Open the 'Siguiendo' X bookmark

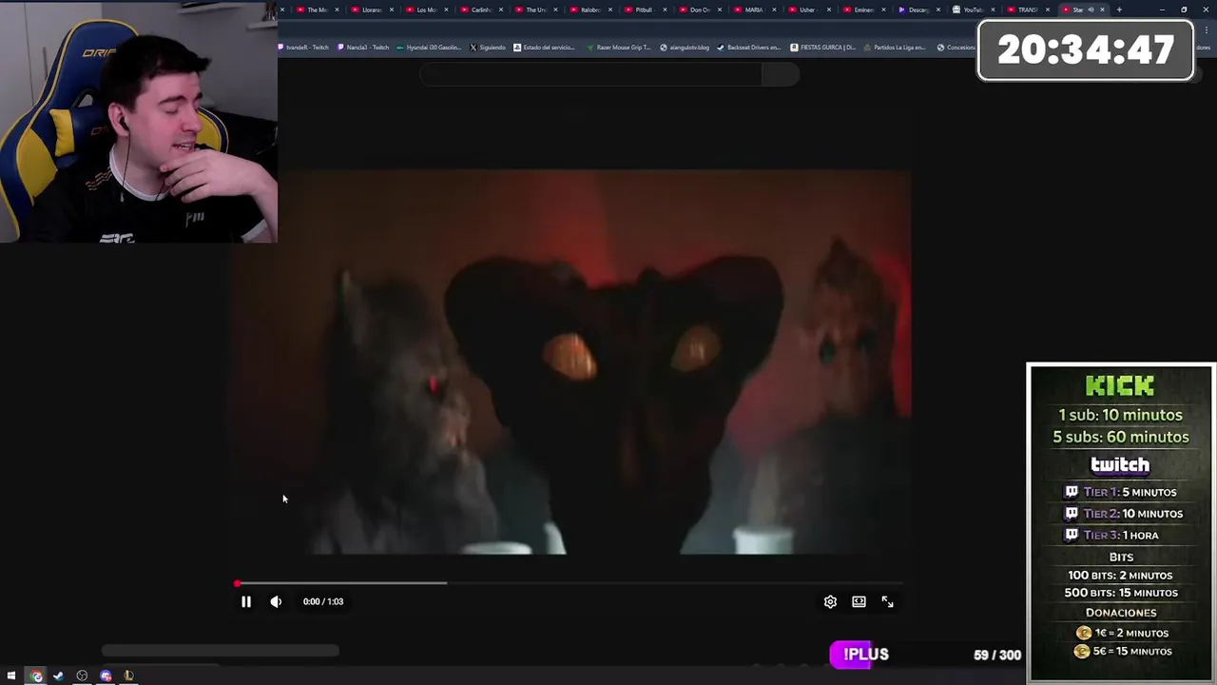pos(488,48)
